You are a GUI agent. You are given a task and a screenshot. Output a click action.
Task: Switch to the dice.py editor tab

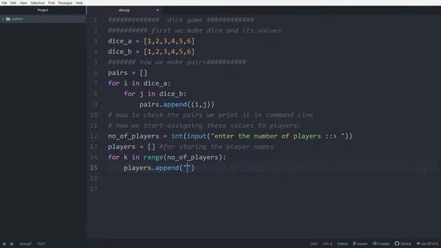124,10
